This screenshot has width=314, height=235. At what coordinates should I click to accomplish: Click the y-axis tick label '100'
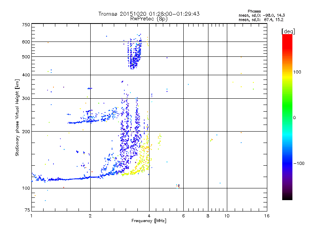(26, 188)
